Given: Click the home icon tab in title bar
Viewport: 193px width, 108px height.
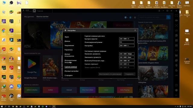Looking at the screenshot, I should coord(34,11).
